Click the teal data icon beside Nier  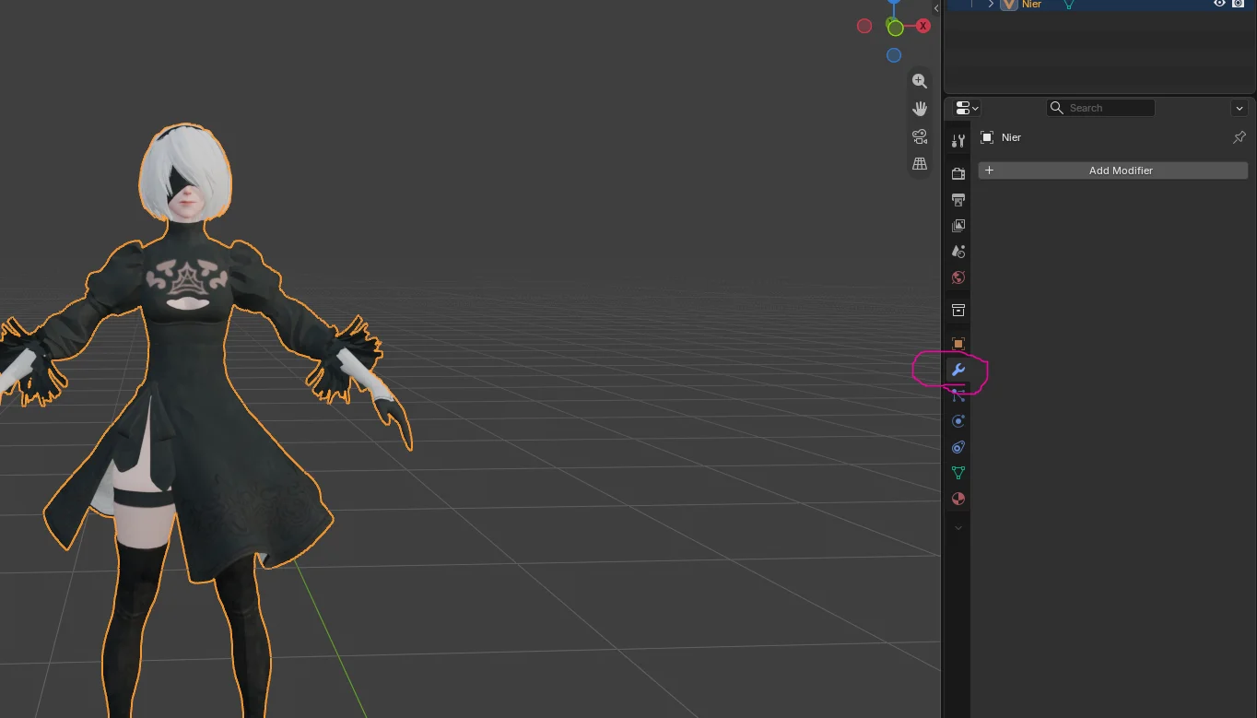tap(1069, 5)
